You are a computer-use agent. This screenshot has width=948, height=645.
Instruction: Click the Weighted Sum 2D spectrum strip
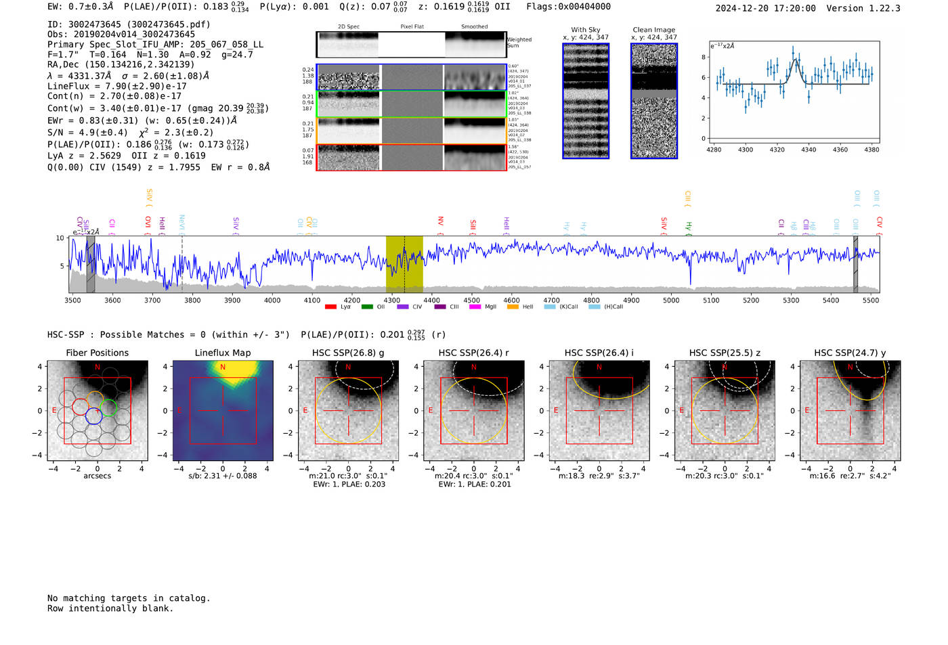pyautogui.click(x=412, y=45)
